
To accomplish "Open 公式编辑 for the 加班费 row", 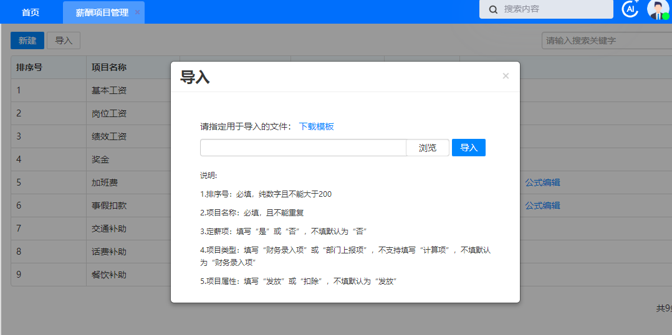I will [x=542, y=182].
